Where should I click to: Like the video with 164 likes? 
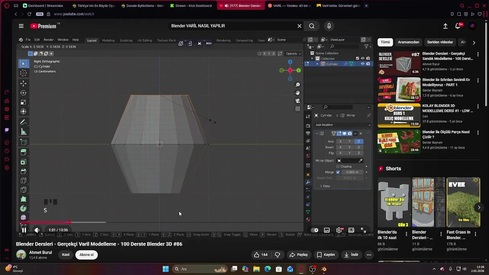[x=261, y=255]
